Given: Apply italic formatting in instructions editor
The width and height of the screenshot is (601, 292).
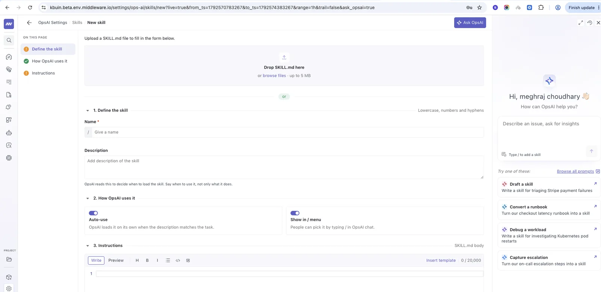Looking at the screenshot, I should tap(157, 261).
